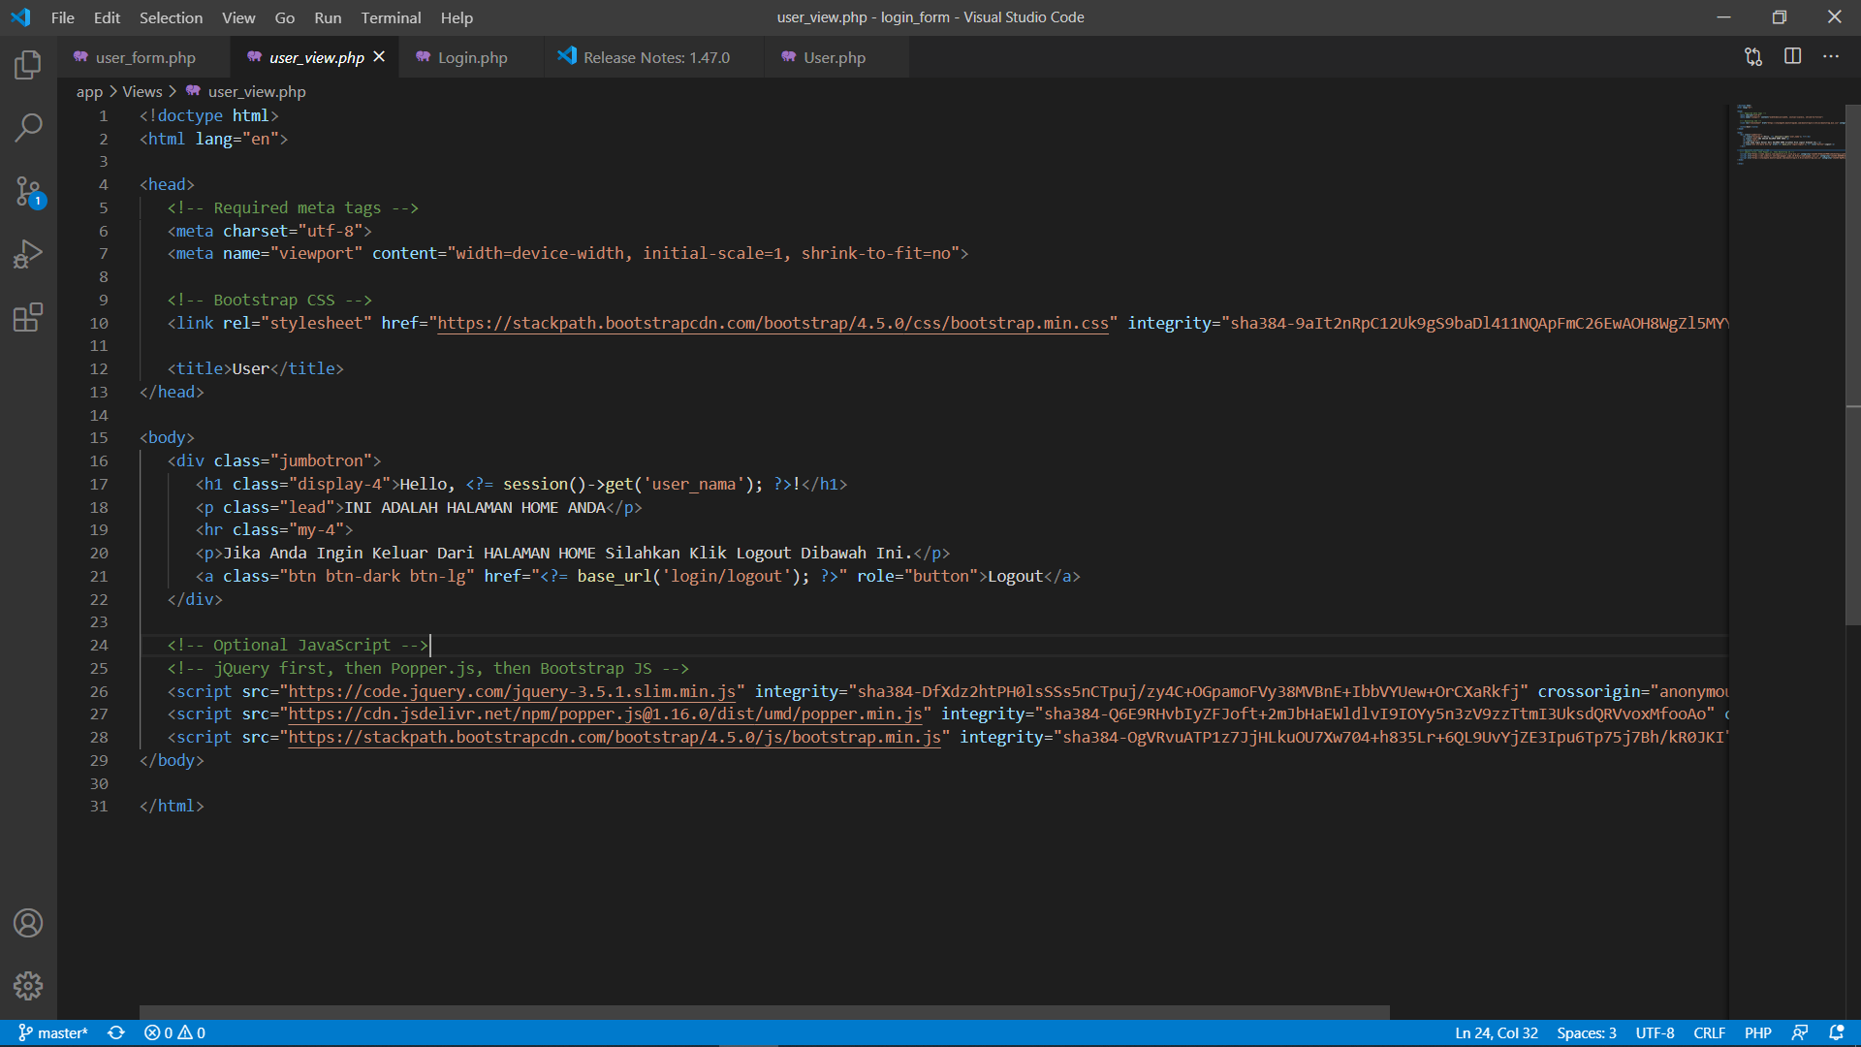The image size is (1861, 1047).
Task: Click the horizontal scrollbar of the editor
Action: coord(764,1012)
